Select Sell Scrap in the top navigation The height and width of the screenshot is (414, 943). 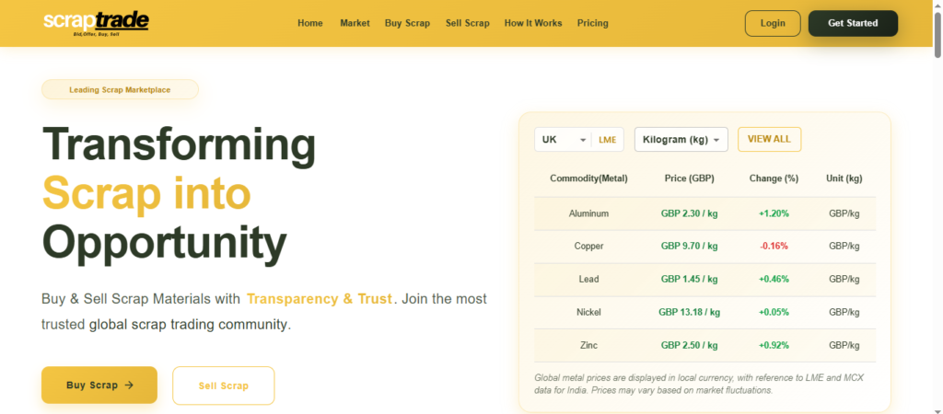click(467, 23)
